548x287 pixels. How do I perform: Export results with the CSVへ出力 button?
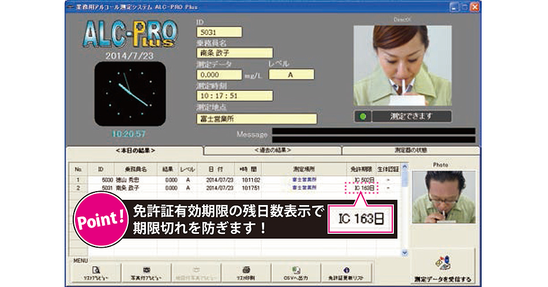(296, 273)
